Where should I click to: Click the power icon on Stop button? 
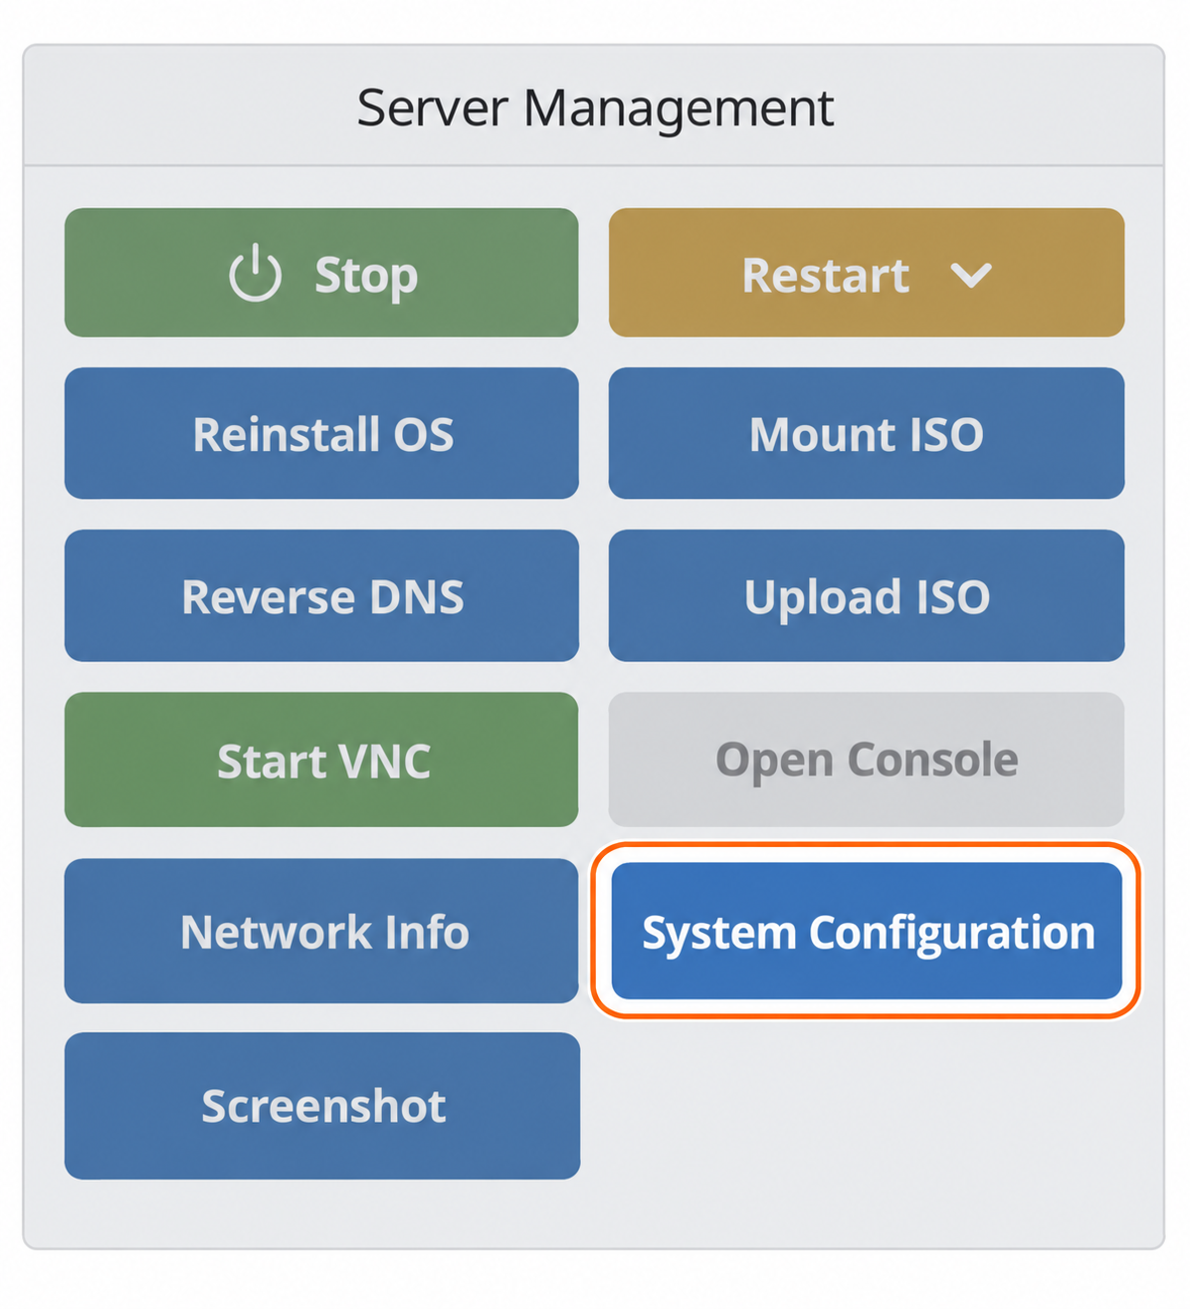[256, 272]
